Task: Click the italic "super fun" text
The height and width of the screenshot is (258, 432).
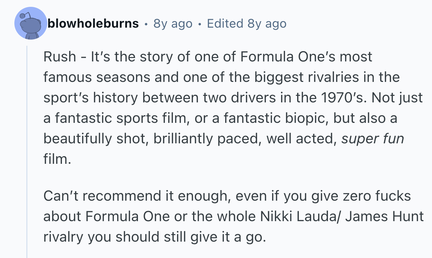Action: tap(372, 139)
